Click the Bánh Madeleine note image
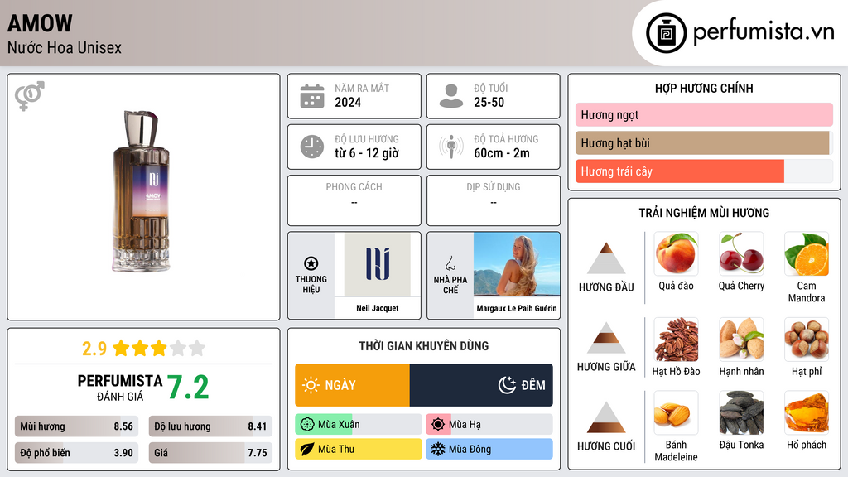The width and height of the screenshot is (848, 477). point(676,412)
